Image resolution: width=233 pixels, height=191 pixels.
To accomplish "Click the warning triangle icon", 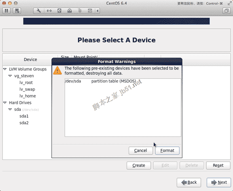I will (57, 70).
